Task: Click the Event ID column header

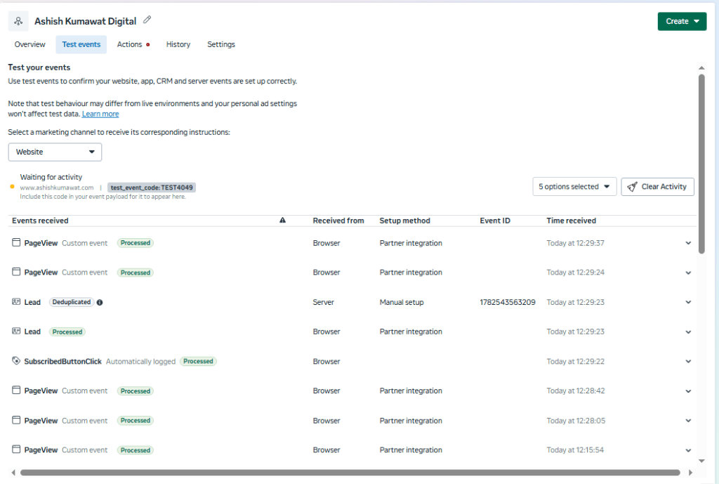Action: point(495,221)
